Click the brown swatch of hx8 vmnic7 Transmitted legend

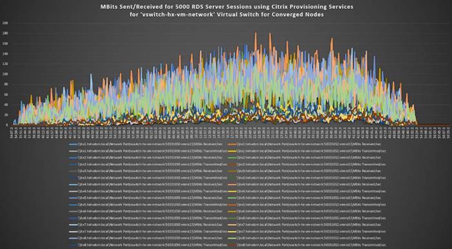coord(232,245)
